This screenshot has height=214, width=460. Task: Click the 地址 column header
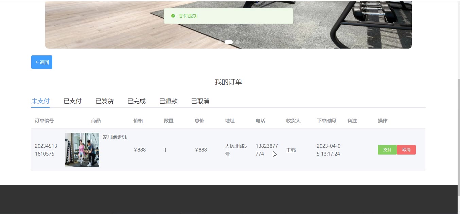230,121
